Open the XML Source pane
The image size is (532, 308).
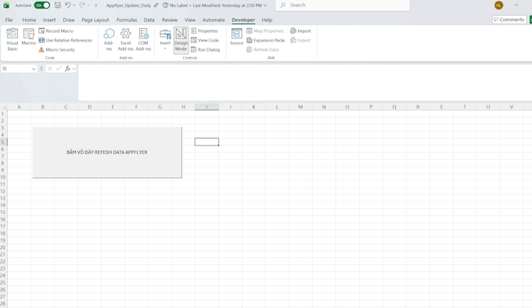236,37
